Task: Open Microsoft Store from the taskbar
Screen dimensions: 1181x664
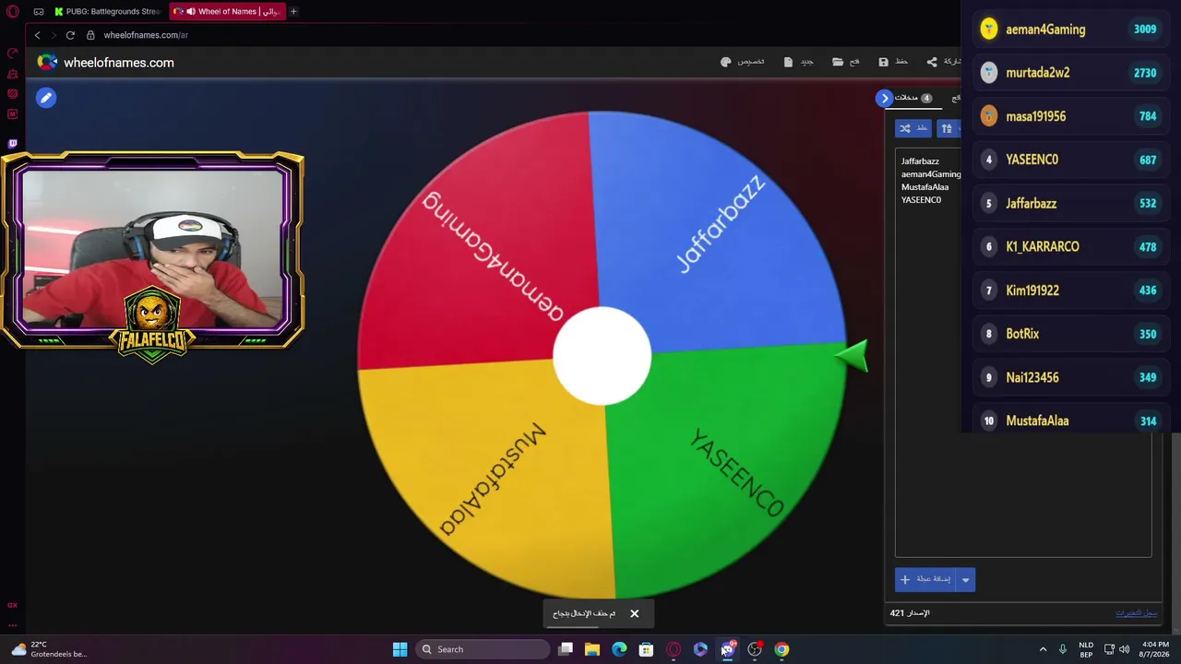Action: [646, 649]
